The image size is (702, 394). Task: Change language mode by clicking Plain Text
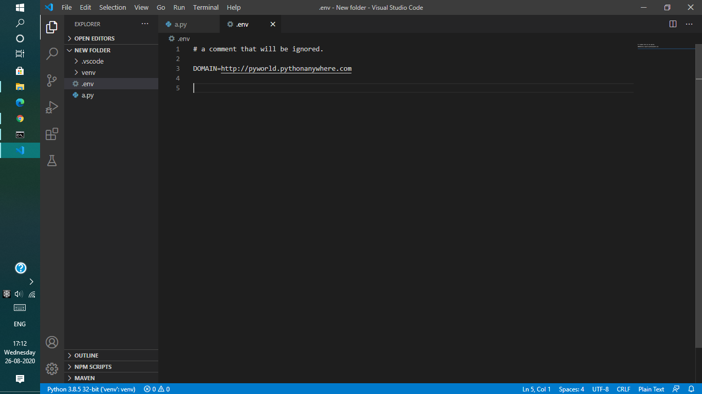[651, 389]
